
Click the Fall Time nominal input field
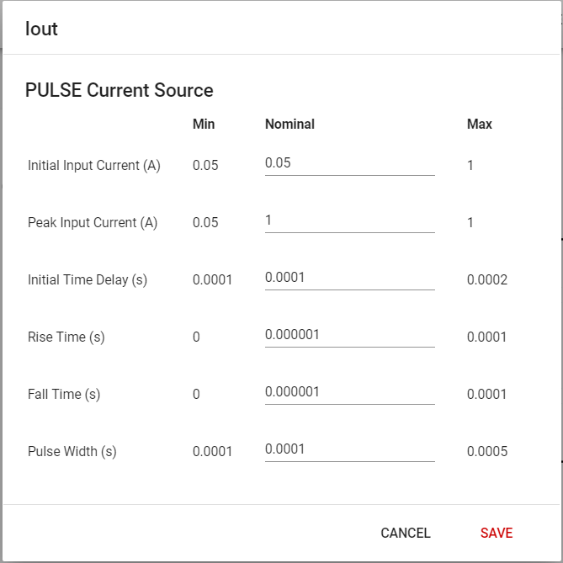pos(349,392)
